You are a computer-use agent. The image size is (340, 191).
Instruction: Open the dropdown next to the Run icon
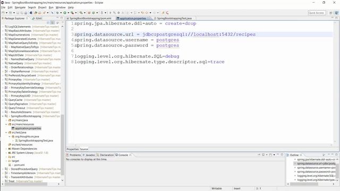[x=68, y=13]
